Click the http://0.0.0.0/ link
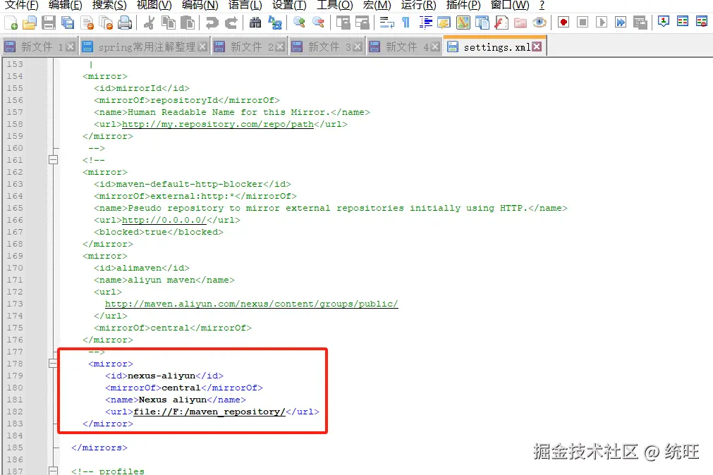Viewport: 713px width, 475px height. [x=164, y=220]
